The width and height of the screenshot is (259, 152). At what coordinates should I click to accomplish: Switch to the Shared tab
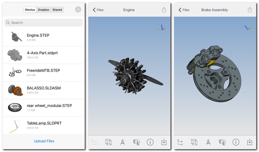click(57, 10)
